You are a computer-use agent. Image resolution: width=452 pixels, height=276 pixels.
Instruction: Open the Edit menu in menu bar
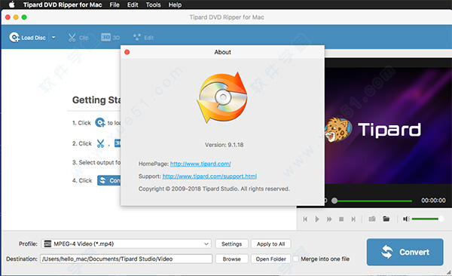(x=133, y=5)
